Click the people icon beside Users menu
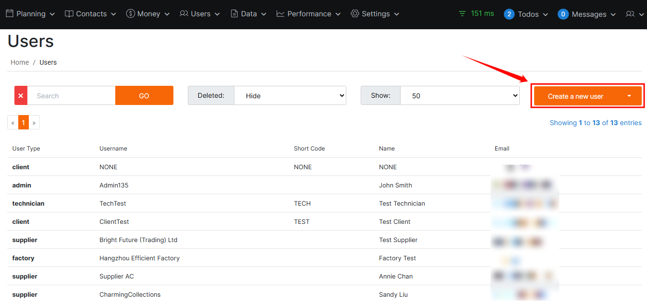 (184, 14)
